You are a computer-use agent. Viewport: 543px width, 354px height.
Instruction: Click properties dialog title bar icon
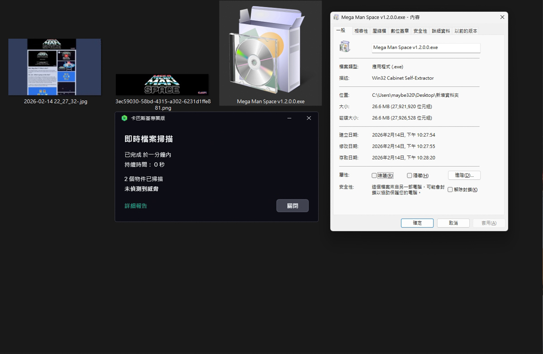(336, 17)
